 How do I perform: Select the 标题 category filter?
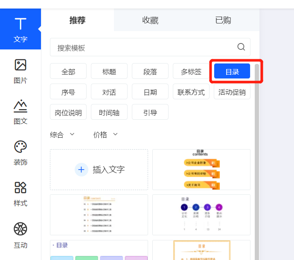click(109, 72)
